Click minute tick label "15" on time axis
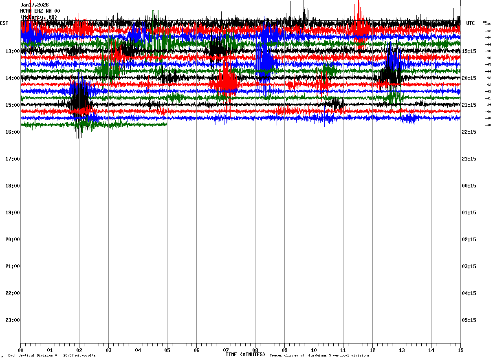This screenshot has width=493, height=361. pos(460,350)
